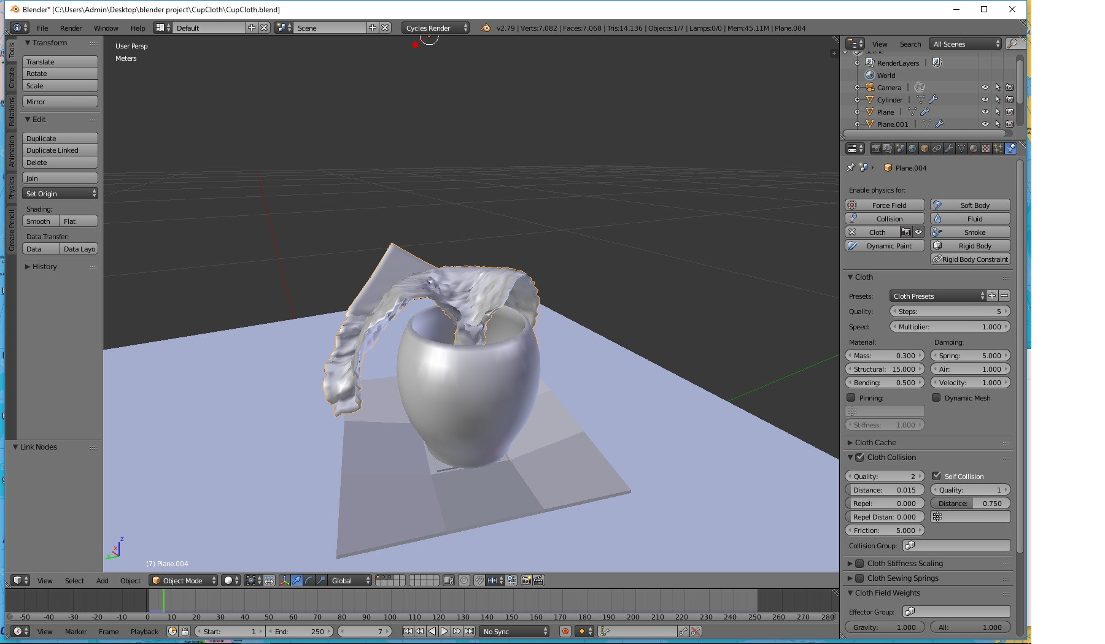Click the Join button
The height and width of the screenshot is (644, 1105).
tap(60, 178)
